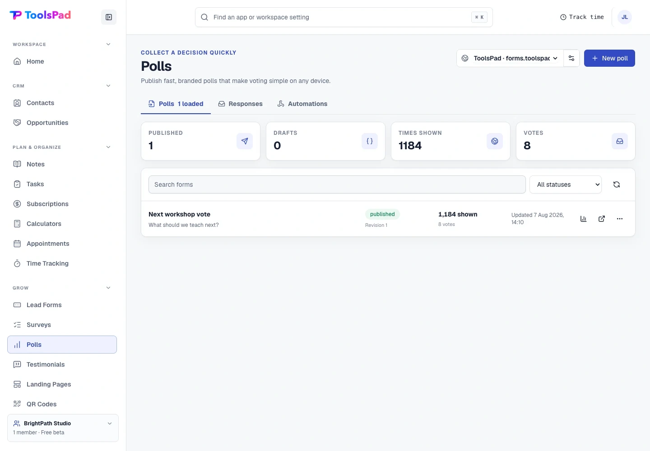Click the Updated 7 Aug 2026 timestamp
650x451 pixels.
pos(538,218)
